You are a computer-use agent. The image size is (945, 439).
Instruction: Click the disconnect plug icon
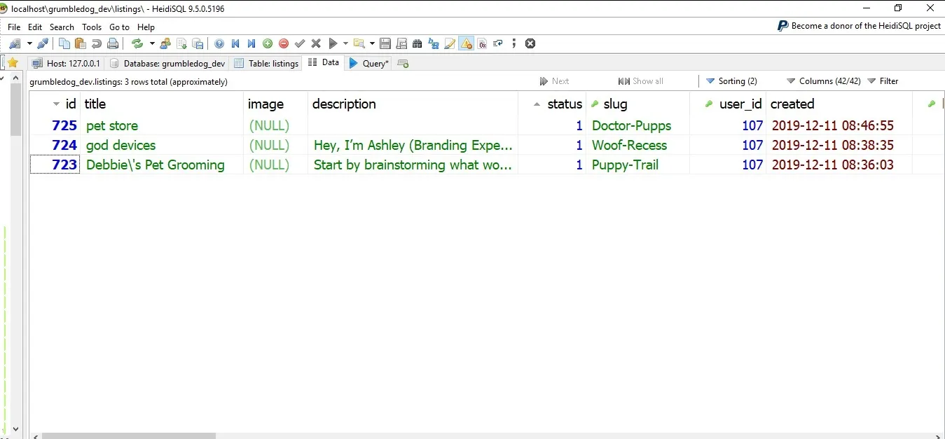point(43,43)
